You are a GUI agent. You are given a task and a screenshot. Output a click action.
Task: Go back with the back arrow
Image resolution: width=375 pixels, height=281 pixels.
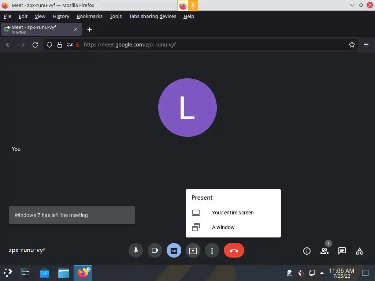[9, 45]
